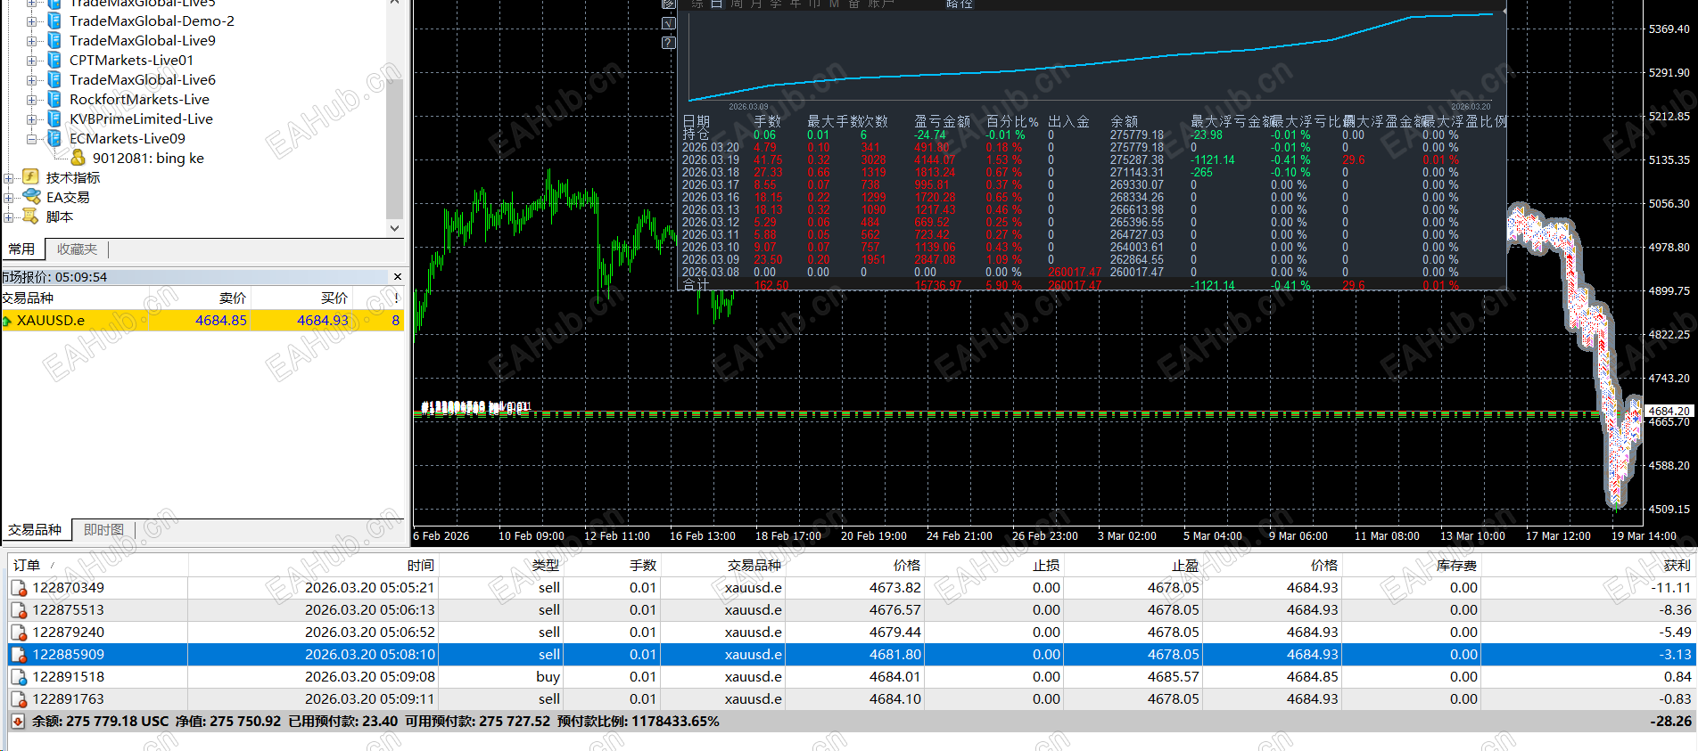Switch to the 收藏夹 navigator tab
The image size is (1698, 751).
(x=77, y=249)
